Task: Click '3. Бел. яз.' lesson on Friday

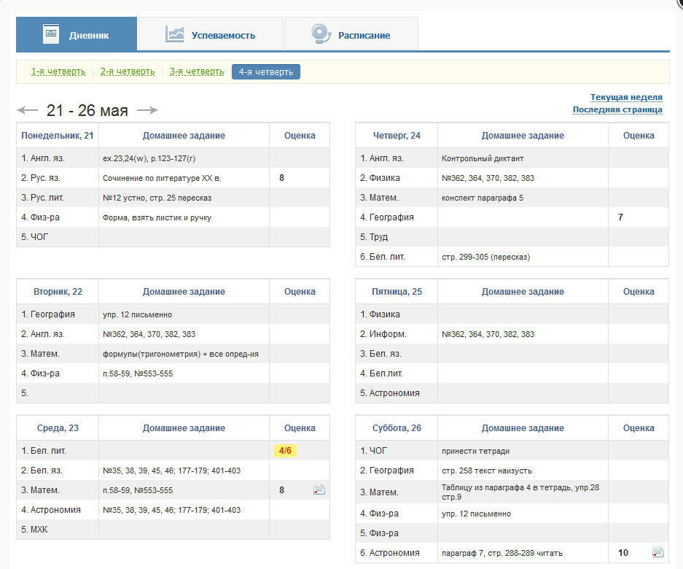Action: (x=380, y=354)
